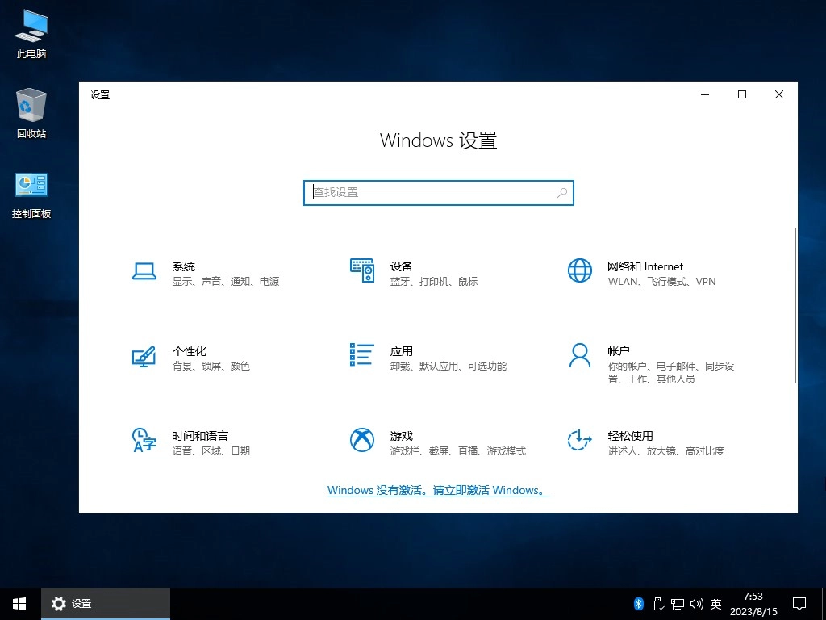Switch the 英 input method indicator
The height and width of the screenshot is (620, 826).
pos(715,603)
